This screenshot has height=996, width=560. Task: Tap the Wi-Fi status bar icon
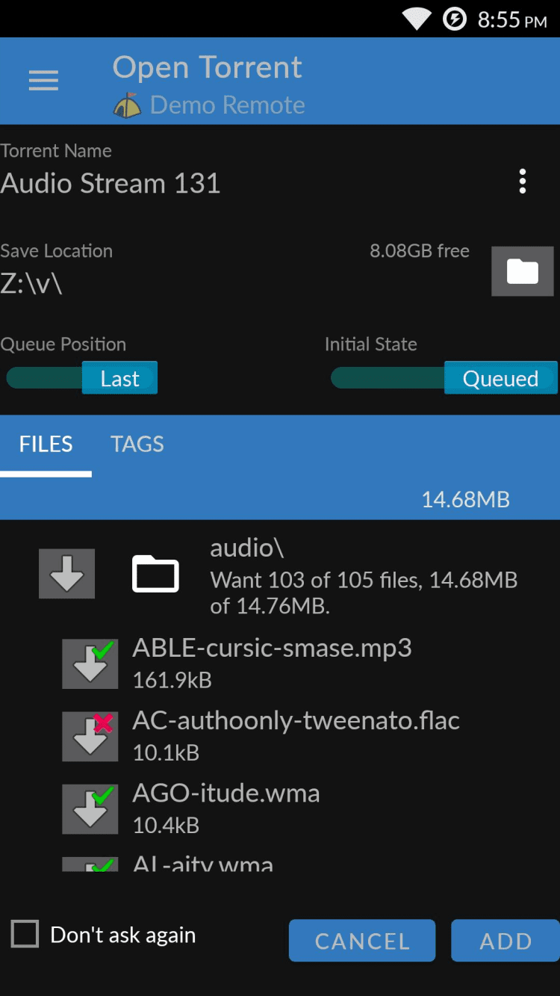tap(418, 19)
